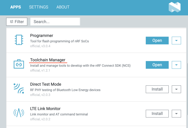Viewport: 188px width, 128px height.
Task: Install LTE Link Monitor
Action: pos(157,113)
